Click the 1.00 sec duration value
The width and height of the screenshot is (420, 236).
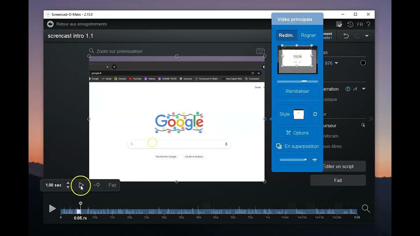point(53,185)
